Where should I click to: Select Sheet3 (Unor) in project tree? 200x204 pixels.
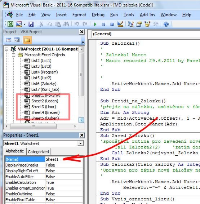click(44, 107)
